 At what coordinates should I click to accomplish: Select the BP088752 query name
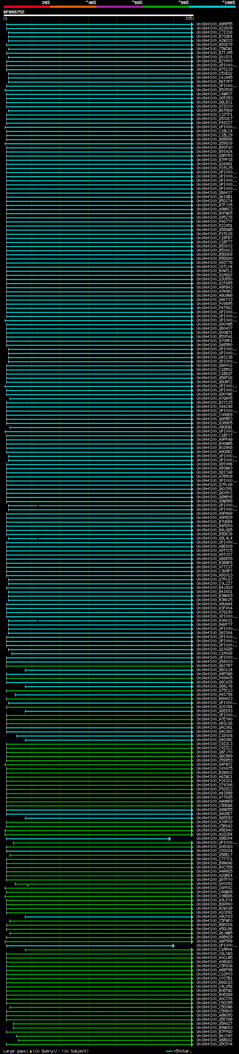pos(14,12)
